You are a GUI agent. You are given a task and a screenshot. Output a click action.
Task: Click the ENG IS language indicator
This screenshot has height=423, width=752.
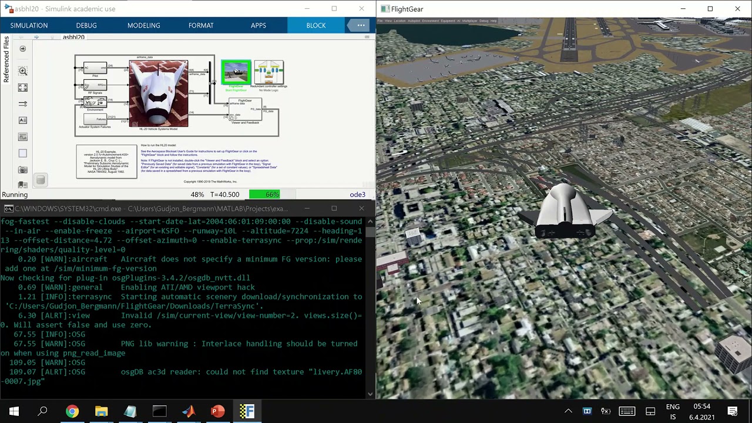pyautogui.click(x=673, y=411)
